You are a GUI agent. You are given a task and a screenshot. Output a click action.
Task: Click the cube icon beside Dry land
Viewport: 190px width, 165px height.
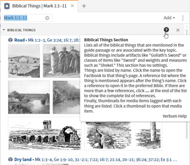tap(10, 159)
